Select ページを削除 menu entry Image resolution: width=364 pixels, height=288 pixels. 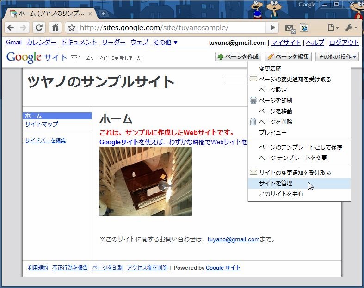click(275, 122)
